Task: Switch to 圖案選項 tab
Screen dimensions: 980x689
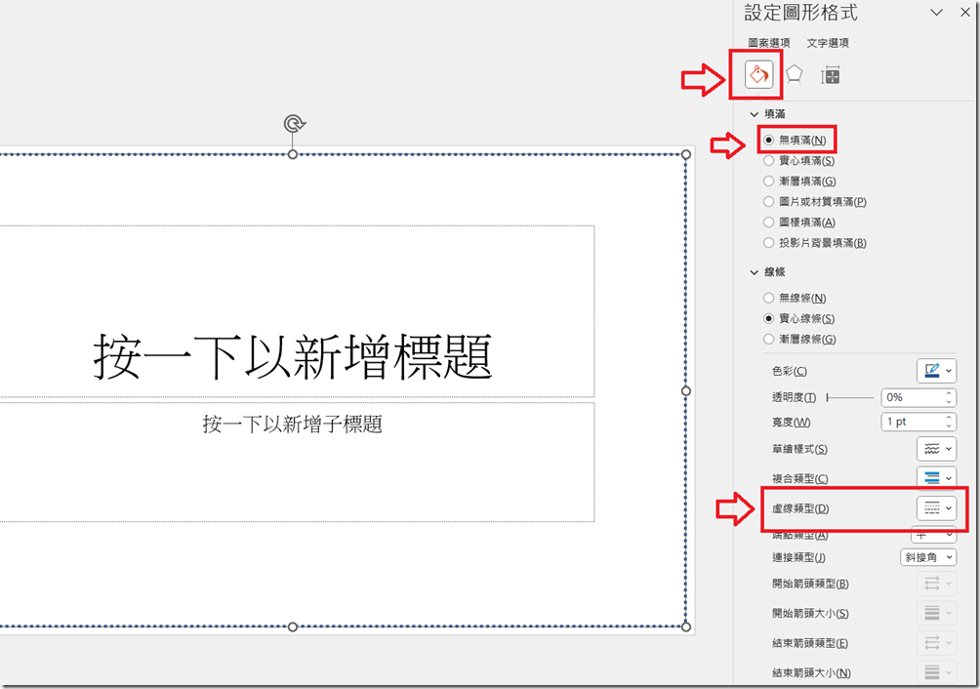Action: [769, 43]
